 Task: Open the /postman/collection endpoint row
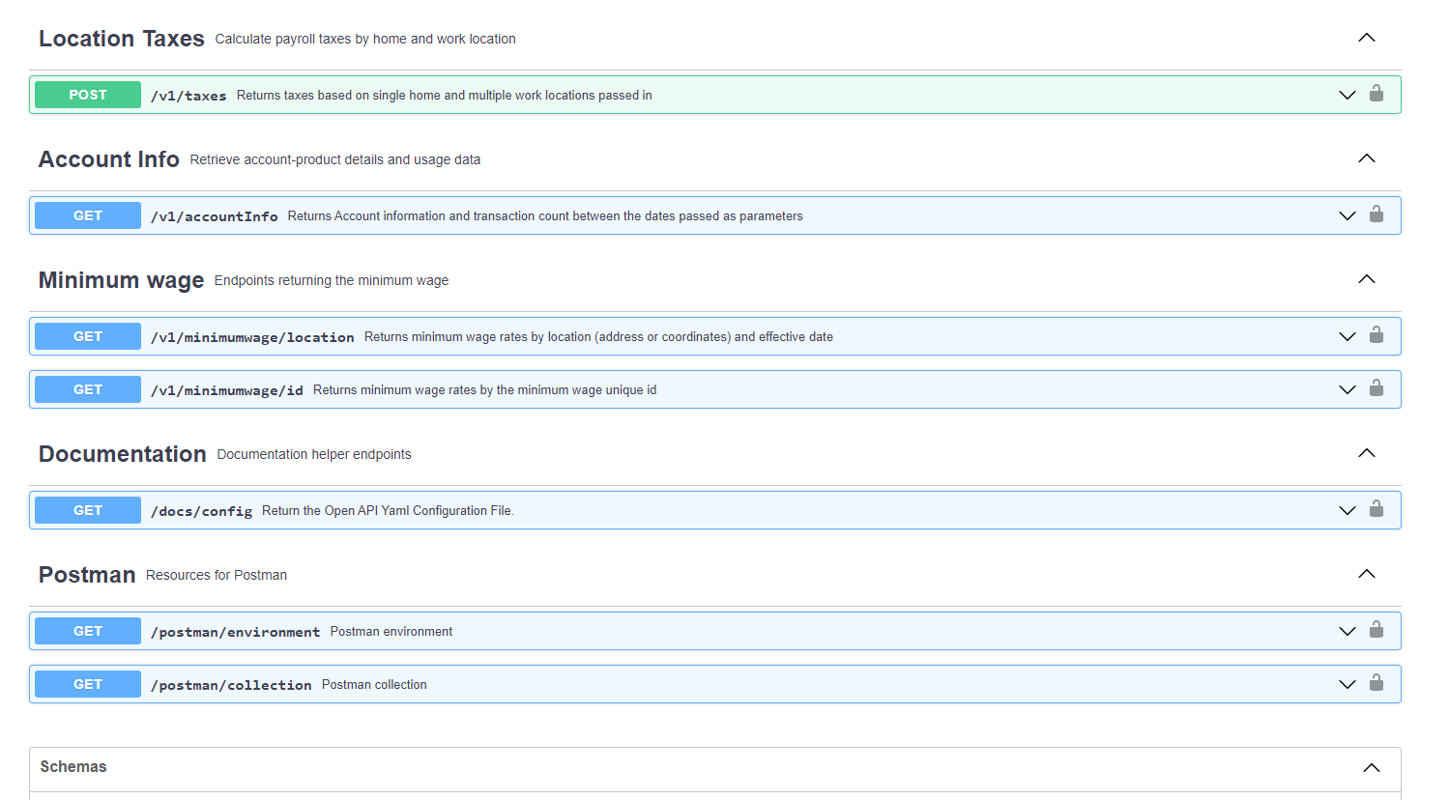pyautogui.click(x=232, y=684)
